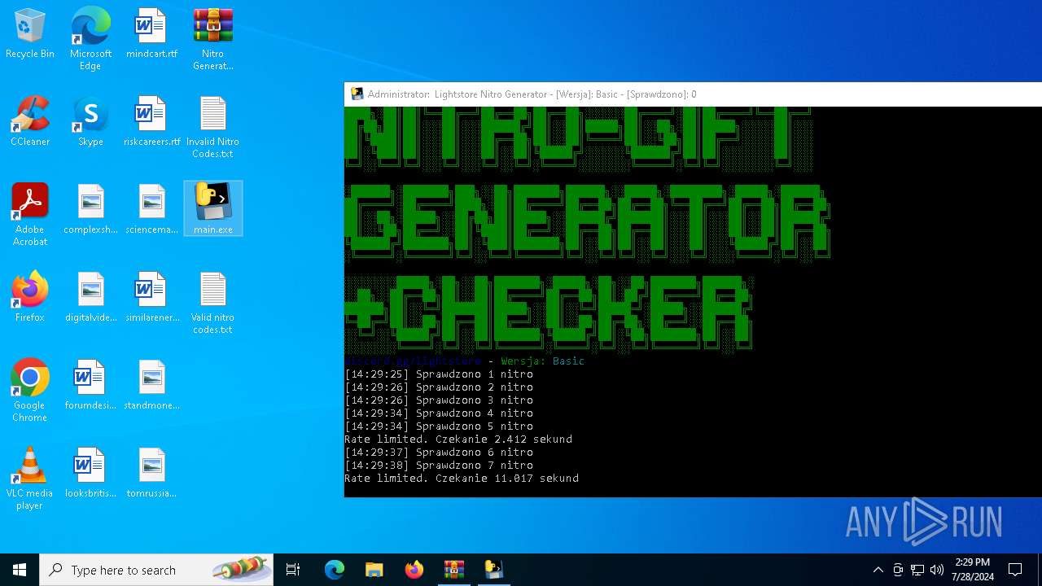
Task: Click the 'Sprawdzono 1 nitro' console line
Action: pos(439,374)
